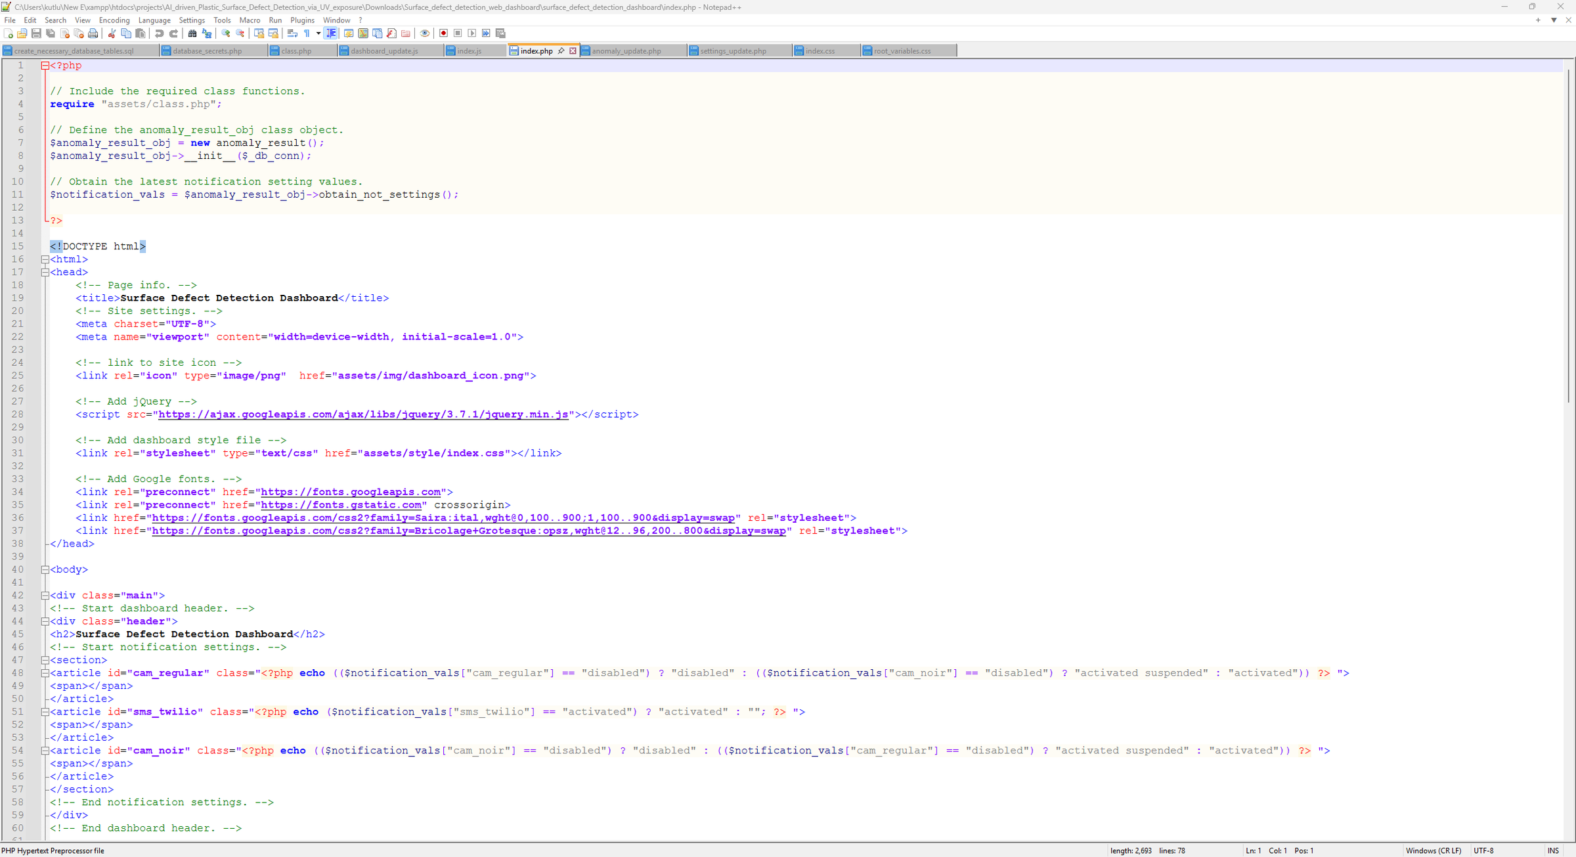Start macro recording with red dot
1576x857 pixels.
(443, 33)
